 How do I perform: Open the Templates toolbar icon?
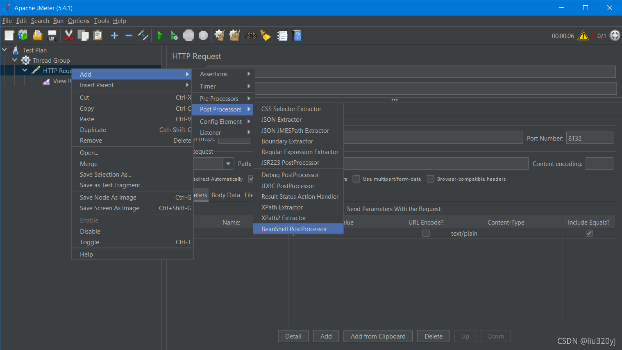click(x=23, y=36)
